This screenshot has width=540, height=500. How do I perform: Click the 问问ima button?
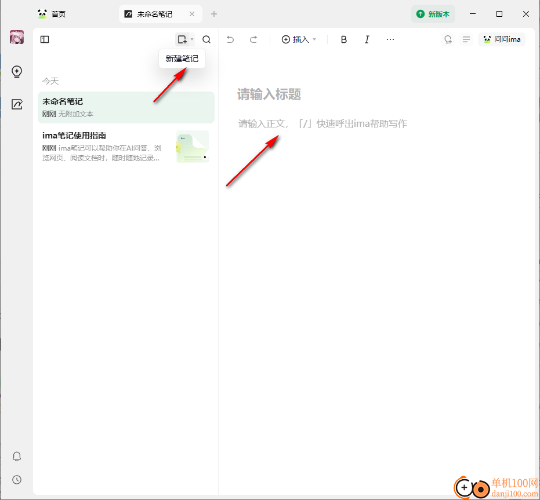pos(502,39)
